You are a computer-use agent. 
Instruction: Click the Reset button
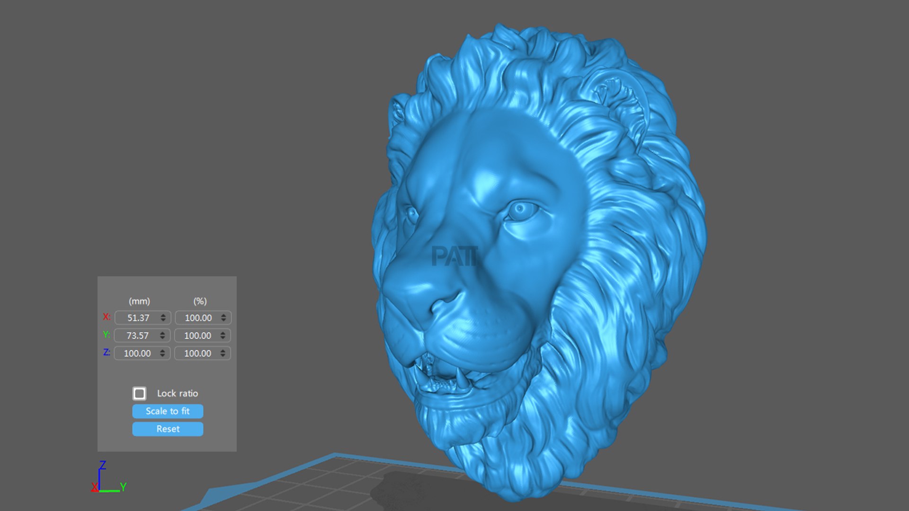pos(168,429)
